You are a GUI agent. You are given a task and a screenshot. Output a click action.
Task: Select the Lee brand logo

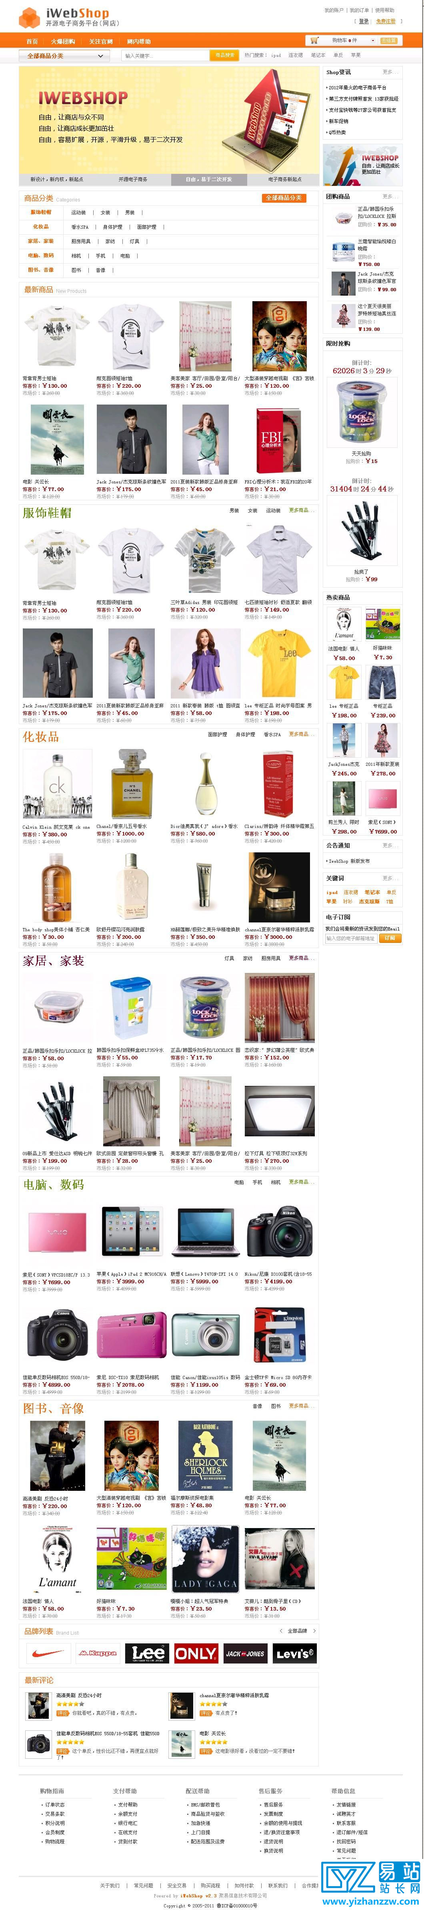click(x=148, y=1653)
